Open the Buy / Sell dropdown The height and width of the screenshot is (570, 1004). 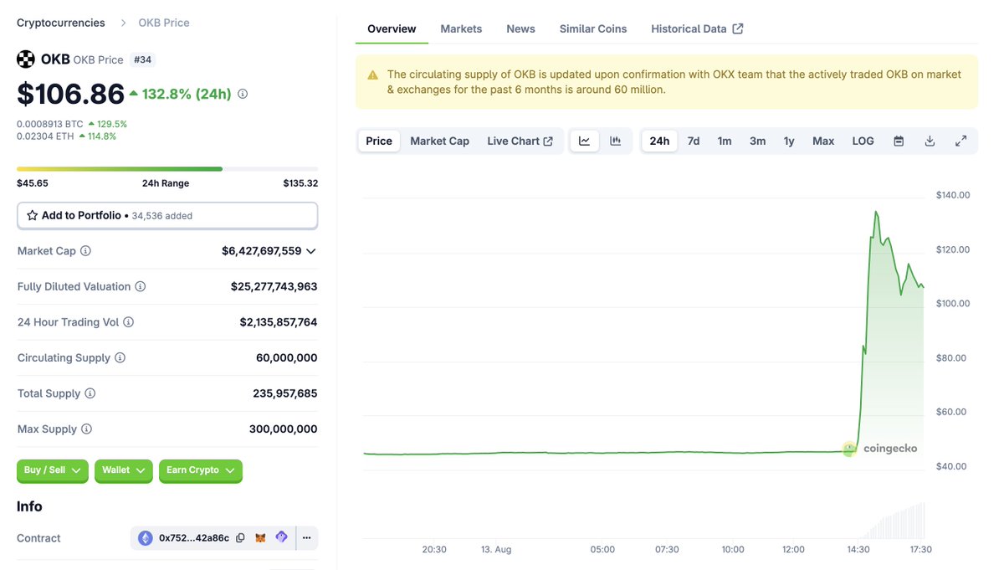click(53, 470)
